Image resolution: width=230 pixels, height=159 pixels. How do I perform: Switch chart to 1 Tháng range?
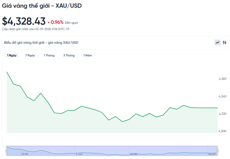49,55
